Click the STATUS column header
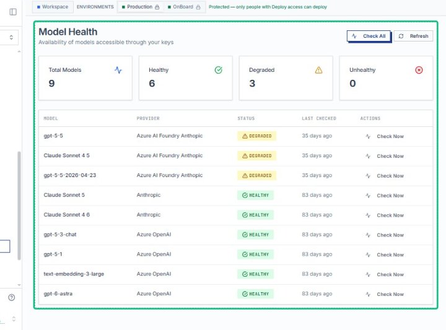This screenshot has height=330, width=446. coord(246,118)
